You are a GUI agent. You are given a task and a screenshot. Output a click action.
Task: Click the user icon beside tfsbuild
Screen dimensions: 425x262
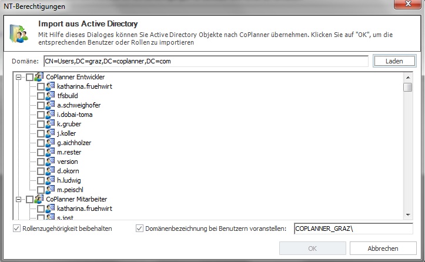(50, 96)
